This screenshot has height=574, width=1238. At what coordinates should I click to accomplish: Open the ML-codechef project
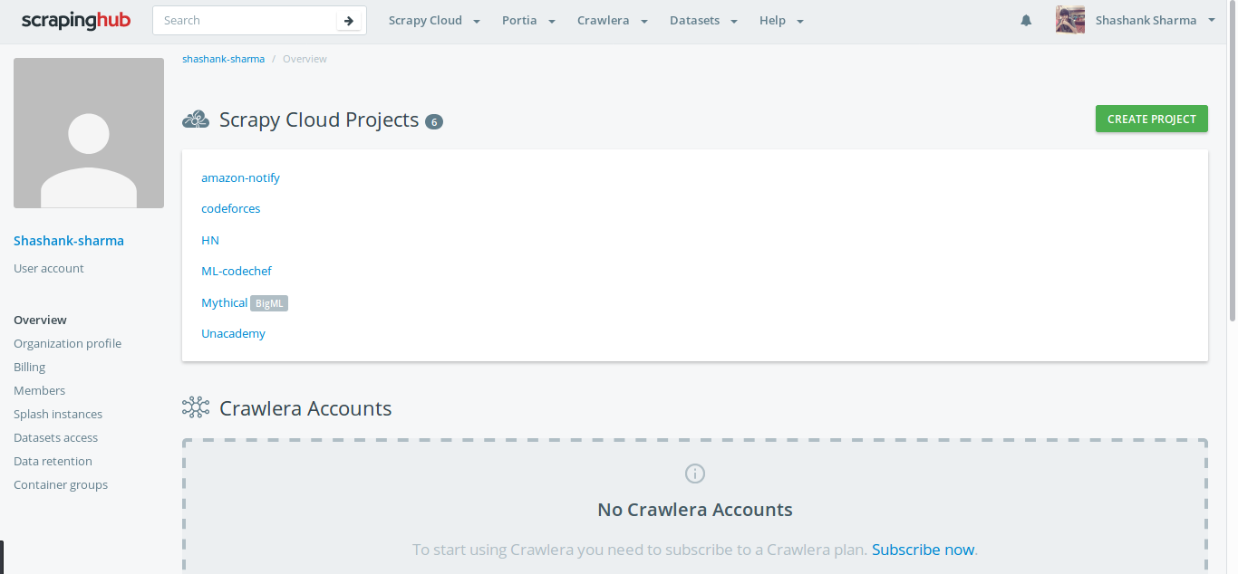(x=237, y=271)
